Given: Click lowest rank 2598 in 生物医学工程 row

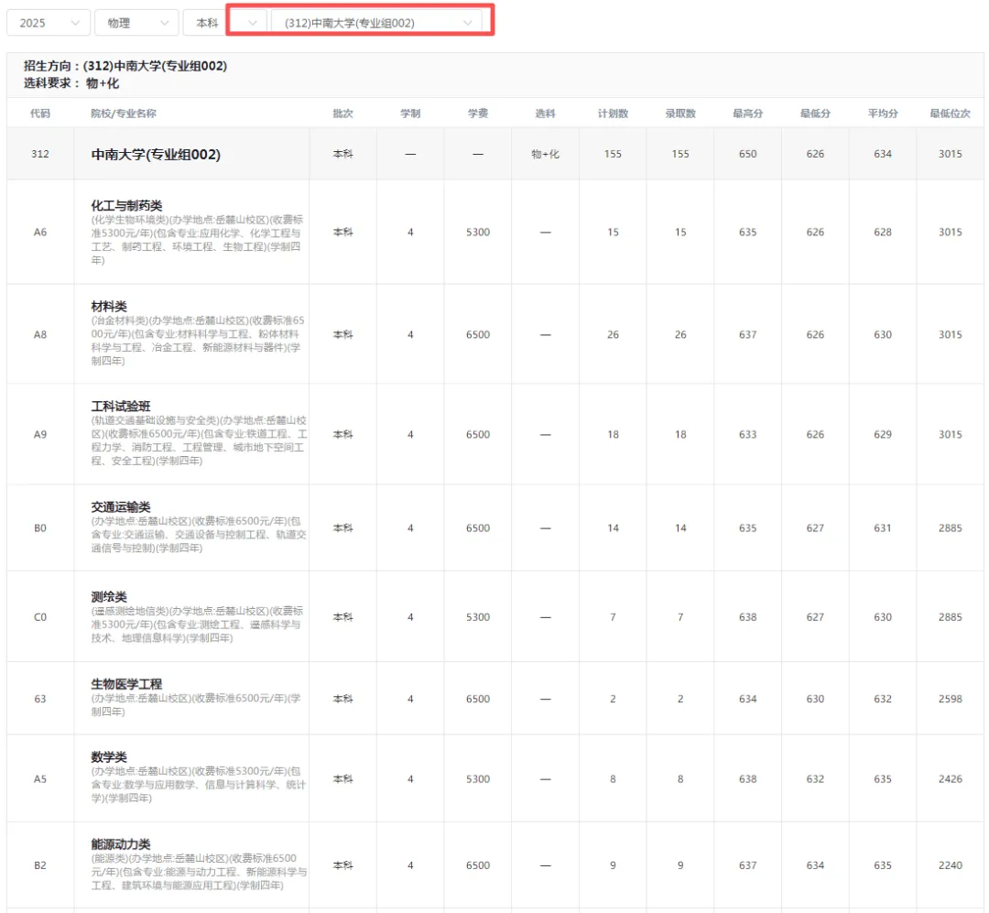Looking at the screenshot, I should (951, 699).
